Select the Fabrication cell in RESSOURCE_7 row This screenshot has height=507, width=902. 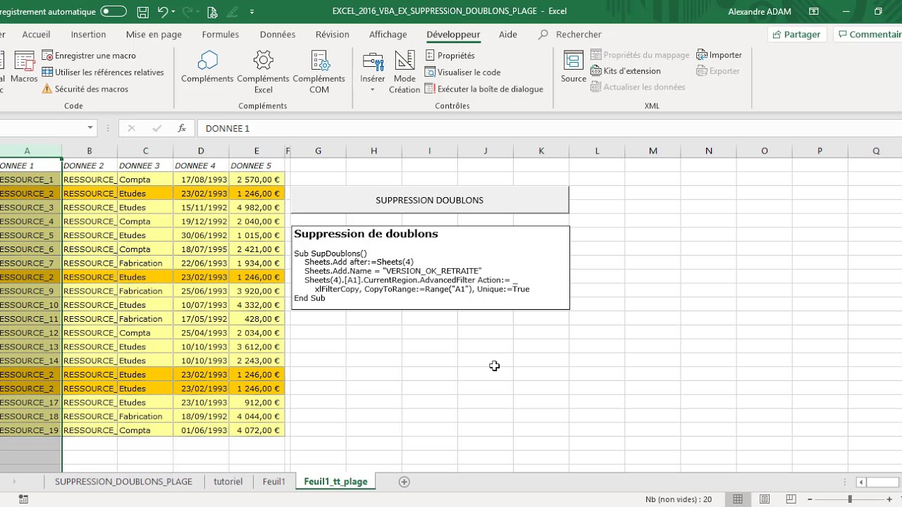145,263
